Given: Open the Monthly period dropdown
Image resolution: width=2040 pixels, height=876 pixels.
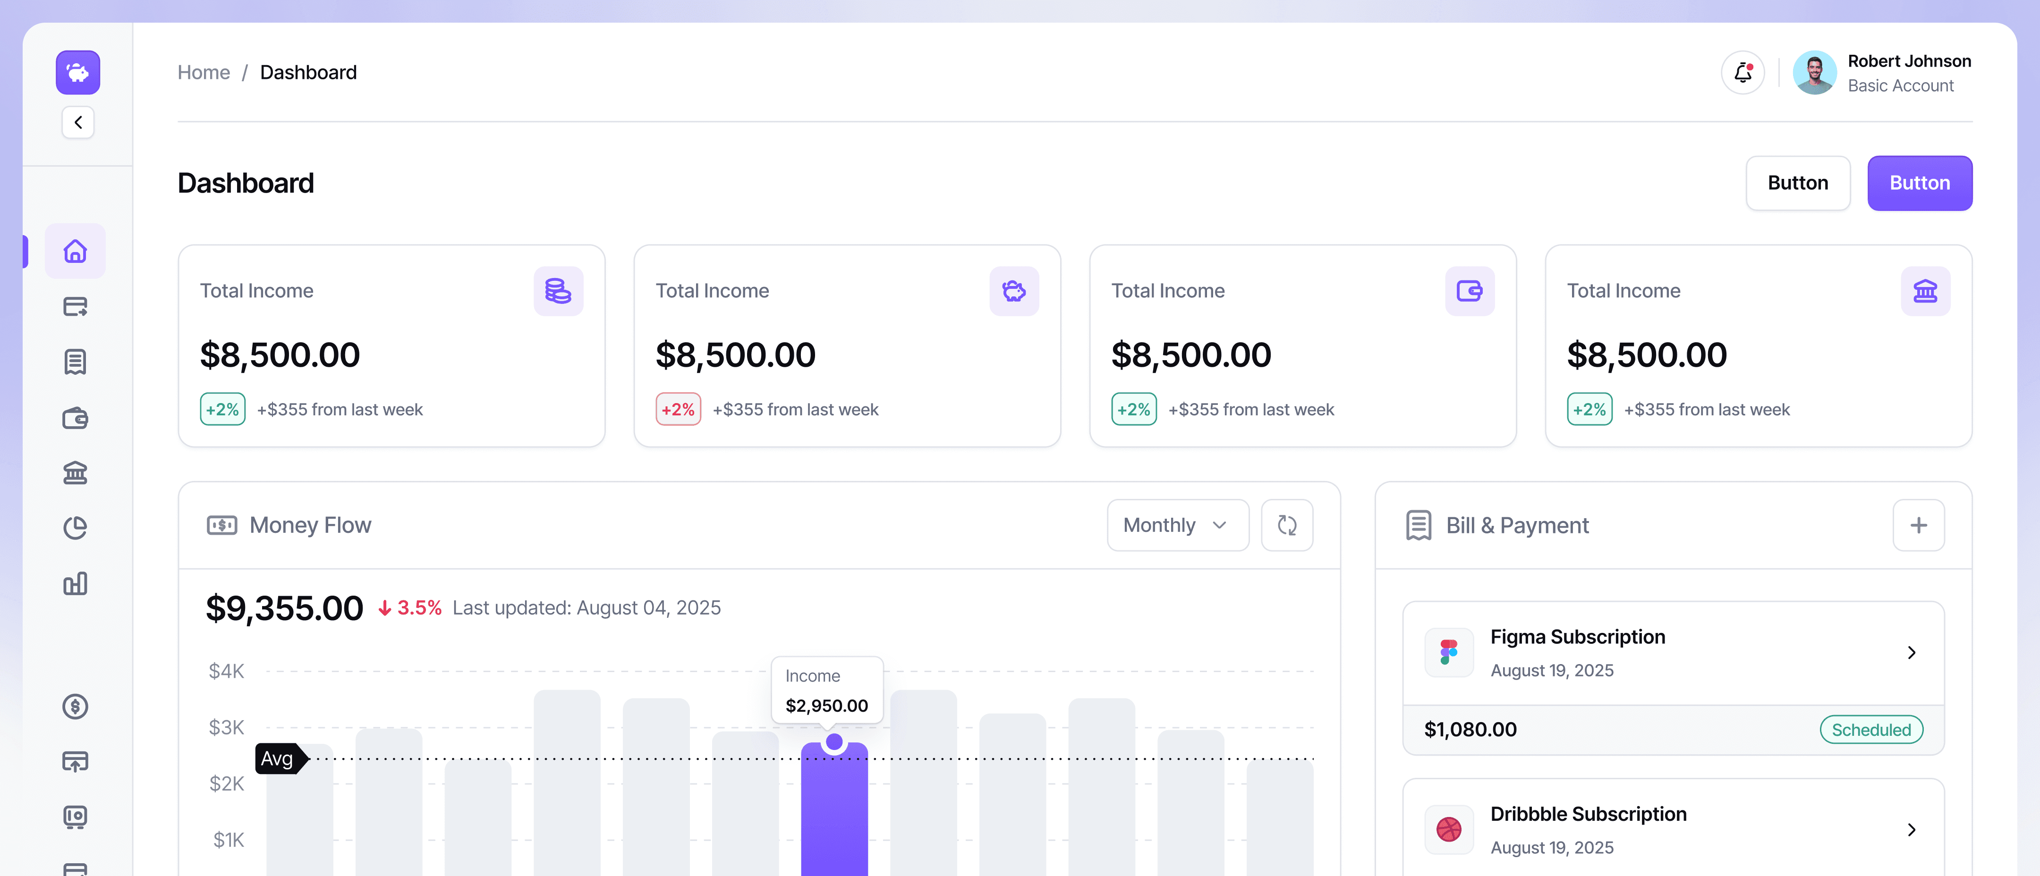Looking at the screenshot, I should click(x=1177, y=525).
